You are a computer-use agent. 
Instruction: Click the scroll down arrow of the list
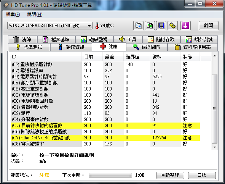click(215, 147)
